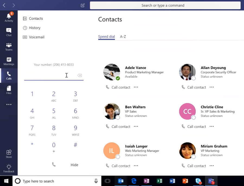Call contact Ben Walters
Viewport: 244px width, 186px height.
pos(118,127)
